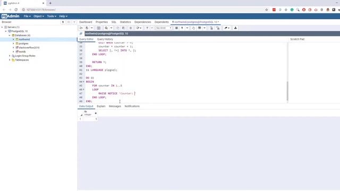Select the Query Editor tab

pos(86,39)
